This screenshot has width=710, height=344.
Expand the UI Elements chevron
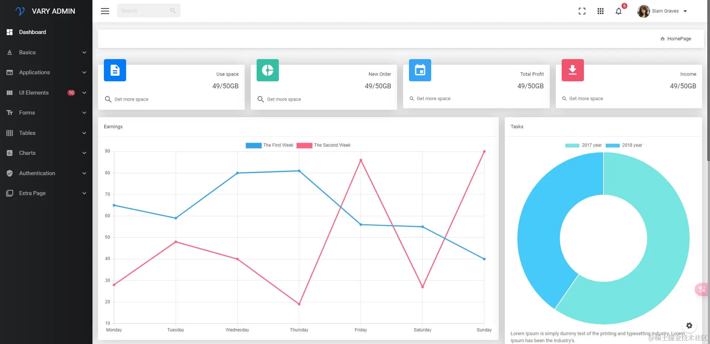[x=84, y=93]
